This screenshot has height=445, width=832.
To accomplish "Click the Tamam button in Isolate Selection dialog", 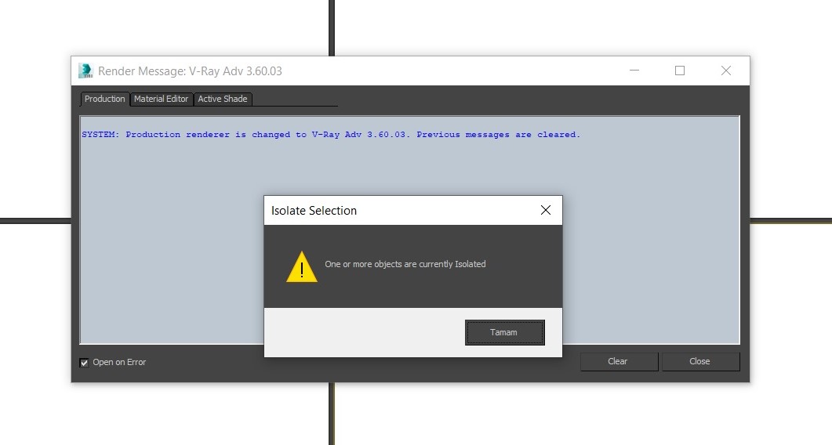I will [505, 332].
